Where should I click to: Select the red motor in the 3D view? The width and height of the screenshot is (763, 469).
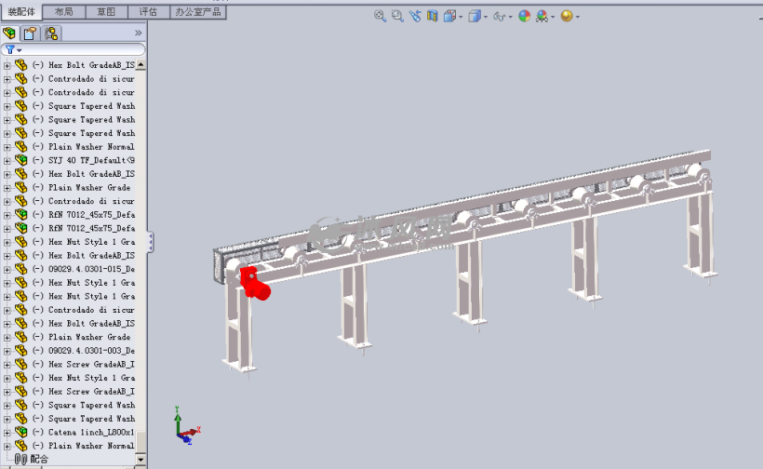point(255,284)
